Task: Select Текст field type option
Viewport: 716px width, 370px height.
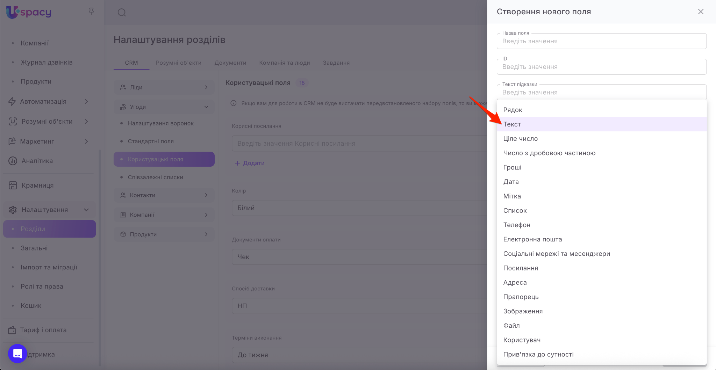Action: pyautogui.click(x=512, y=124)
